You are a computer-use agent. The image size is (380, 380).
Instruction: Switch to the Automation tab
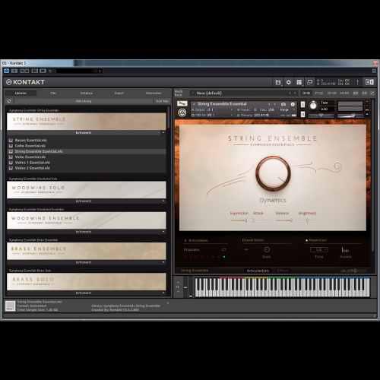(154, 93)
